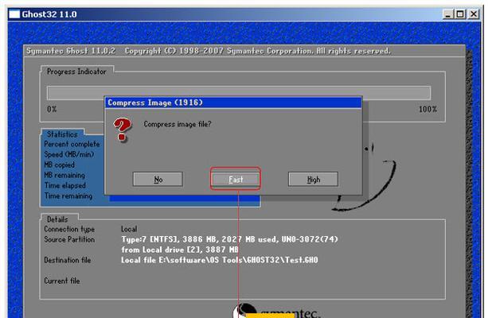Click the Statistics panel heading

point(62,134)
